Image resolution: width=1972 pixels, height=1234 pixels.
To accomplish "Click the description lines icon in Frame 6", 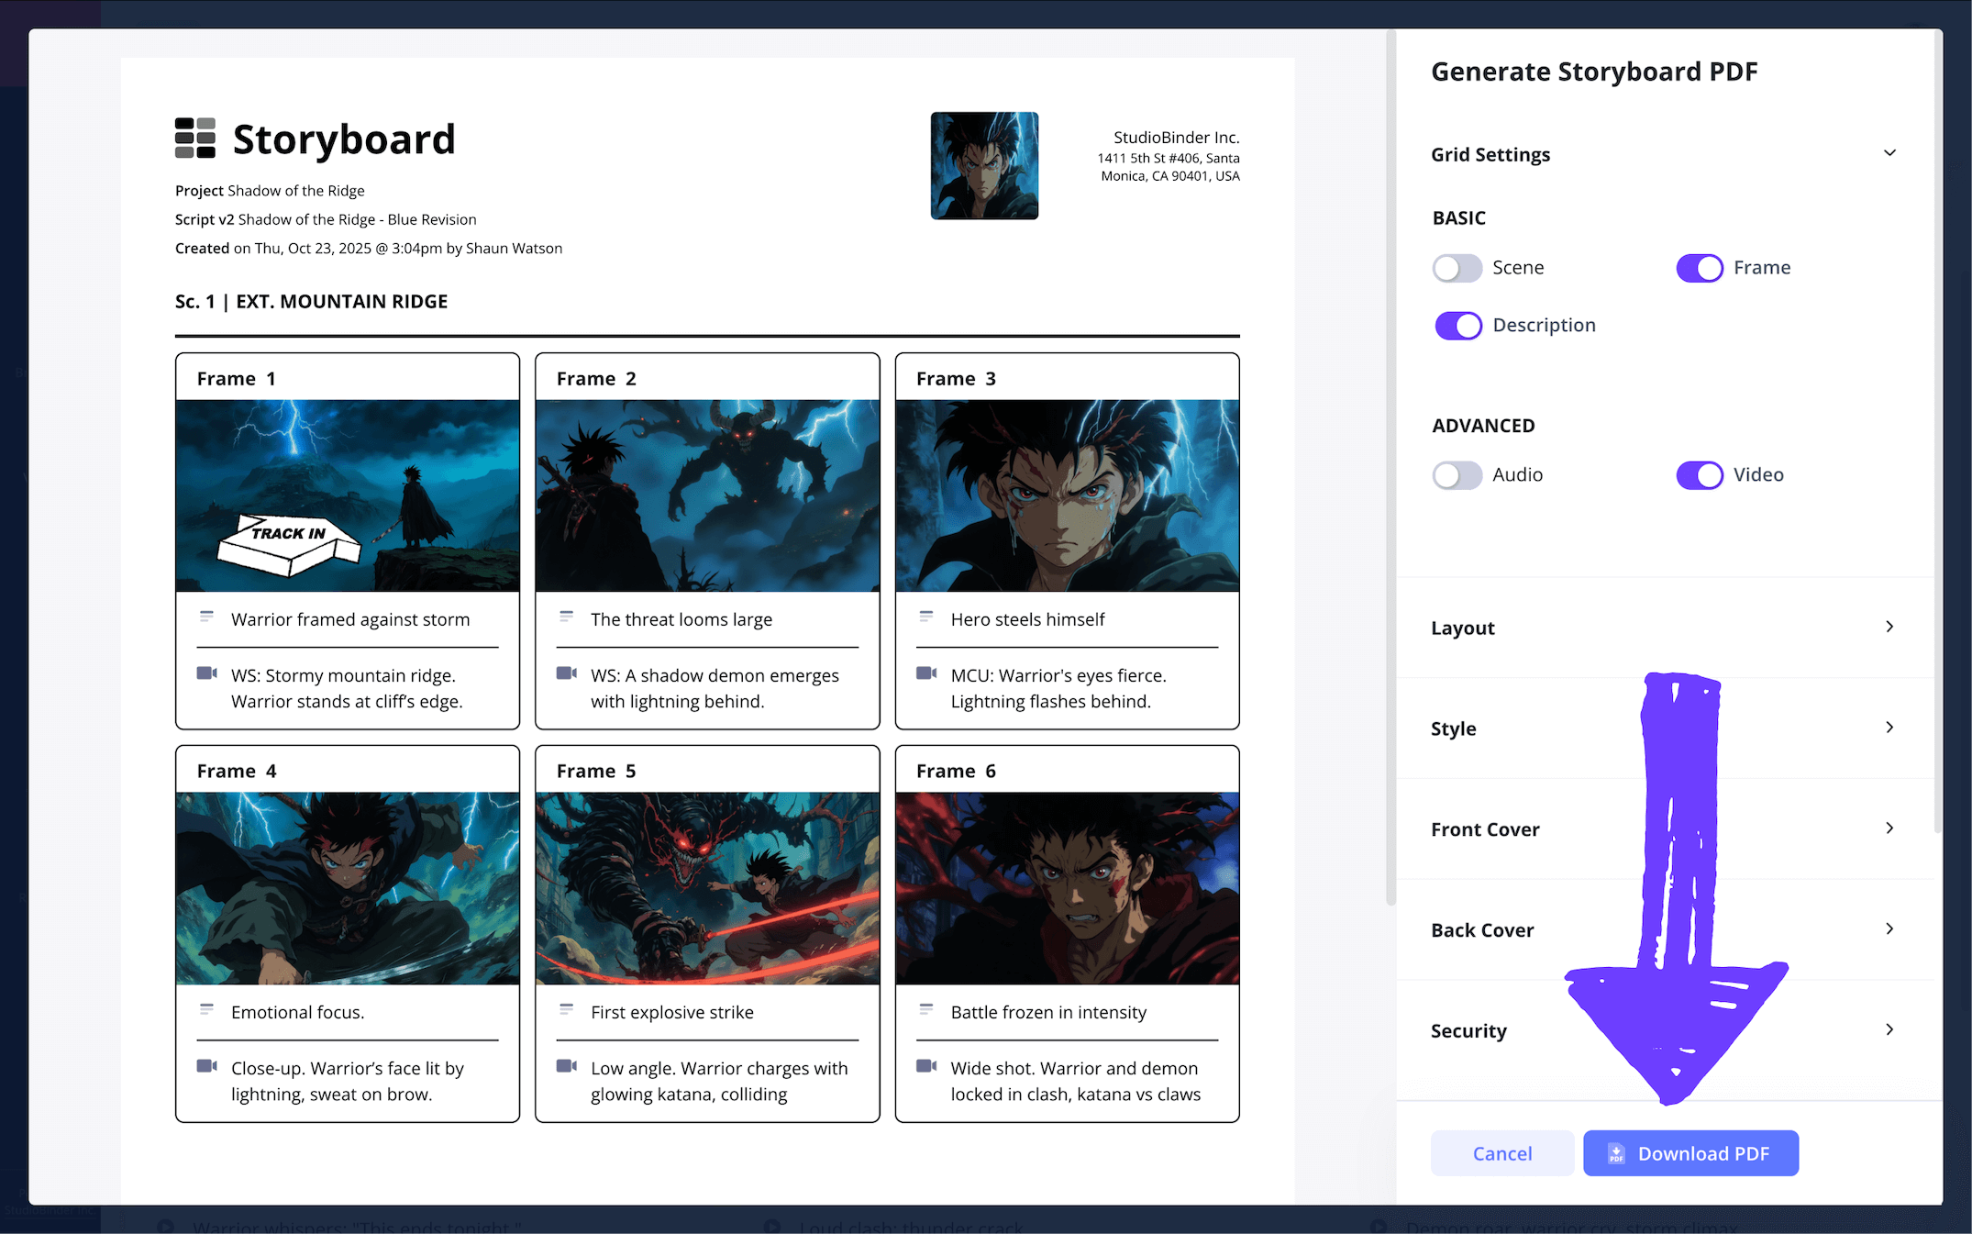I will tap(926, 1009).
